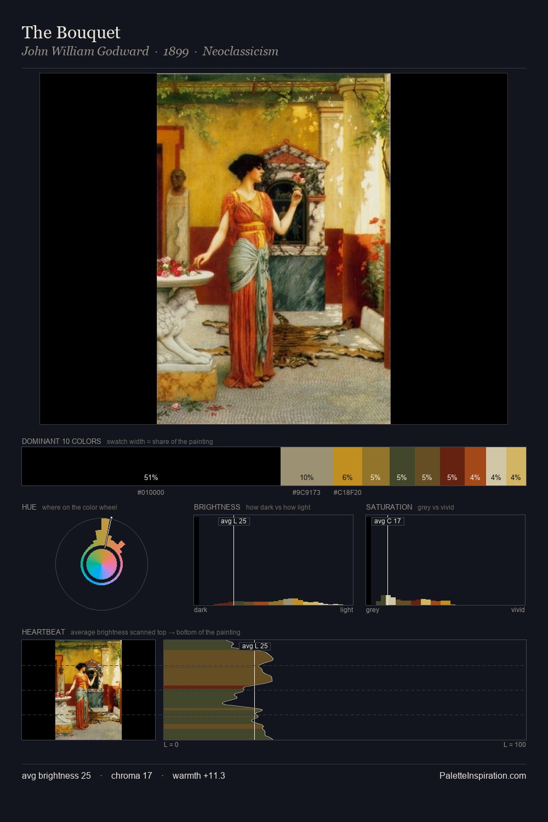Select the rust orange 4% swatch
The width and height of the screenshot is (548, 822).
point(475,466)
